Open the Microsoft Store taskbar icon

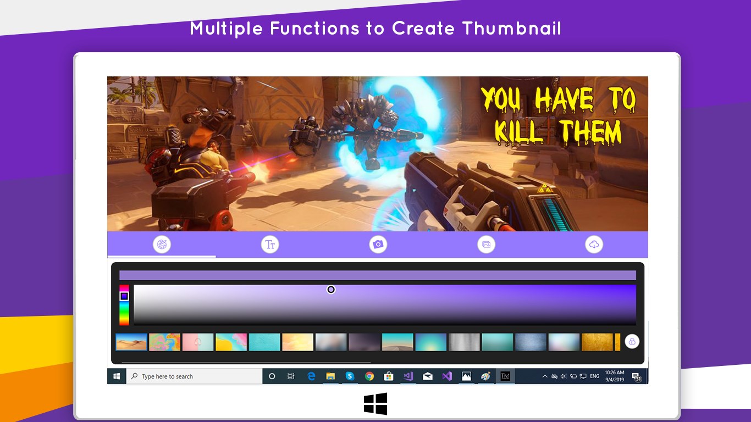389,376
